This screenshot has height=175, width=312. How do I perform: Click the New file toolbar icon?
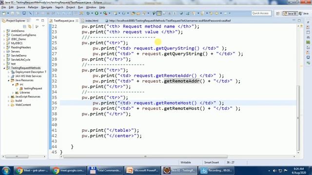click(4, 13)
